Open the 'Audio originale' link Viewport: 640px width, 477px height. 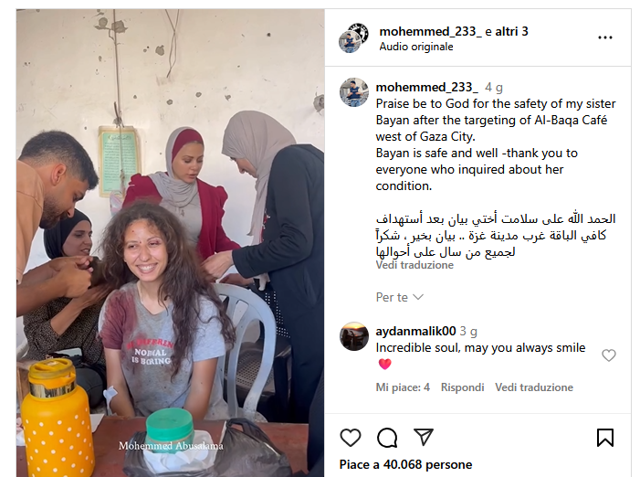coord(416,47)
